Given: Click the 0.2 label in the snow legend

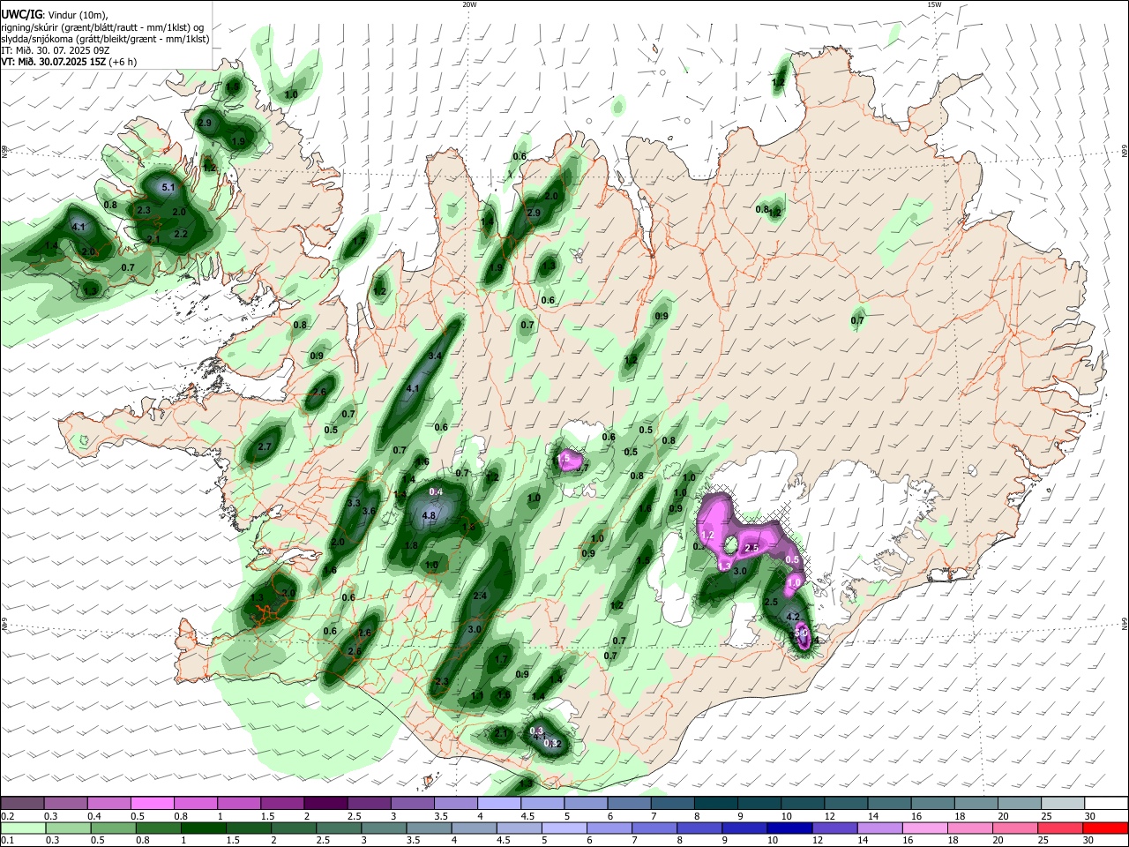Looking at the screenshot, I should (6, 816).
